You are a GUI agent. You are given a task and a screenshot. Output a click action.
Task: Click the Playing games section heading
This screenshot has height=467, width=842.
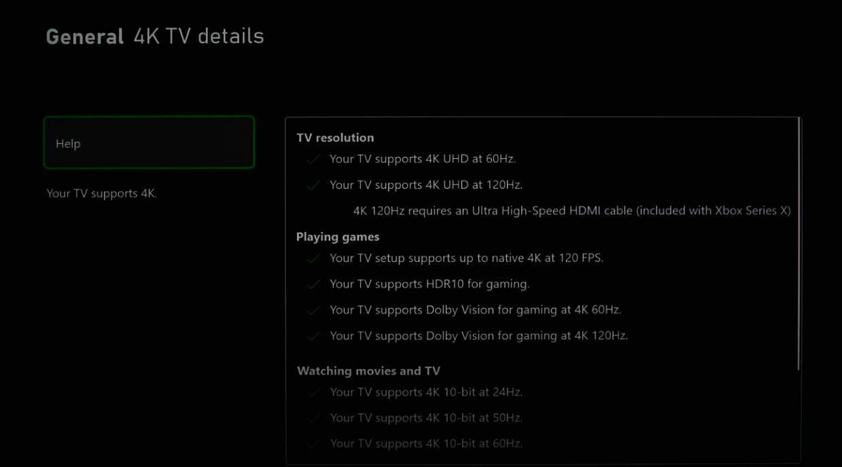click(x=338, y=237)
